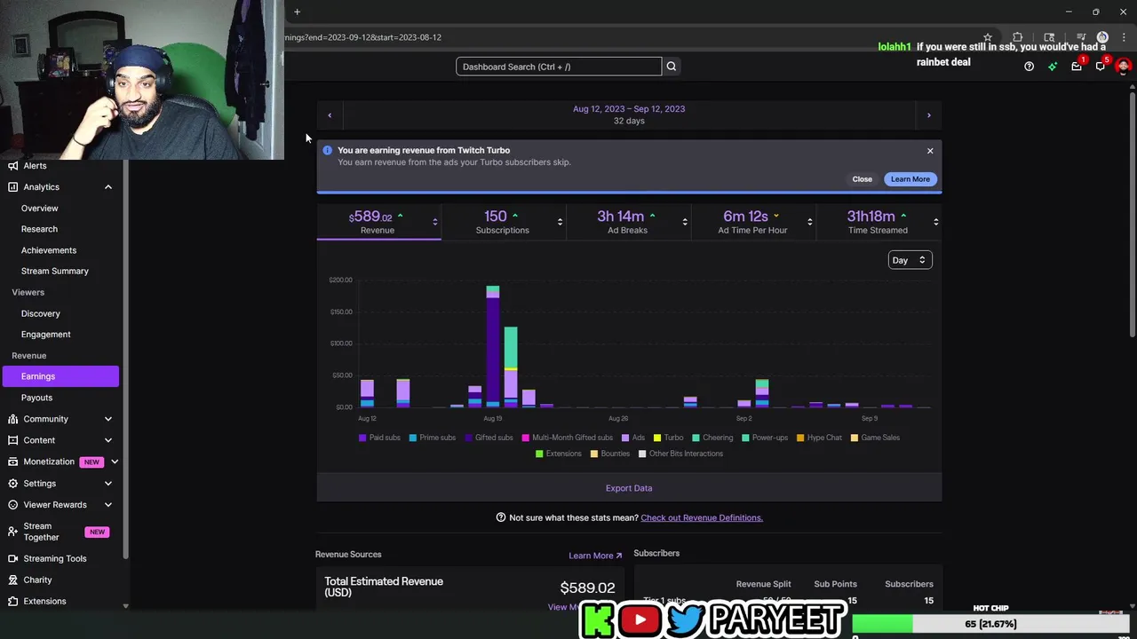The width and height of the screenshot is (1137, 639).
Task: Open the dashboard profile avatar menu
Action: coord(1124,67)
